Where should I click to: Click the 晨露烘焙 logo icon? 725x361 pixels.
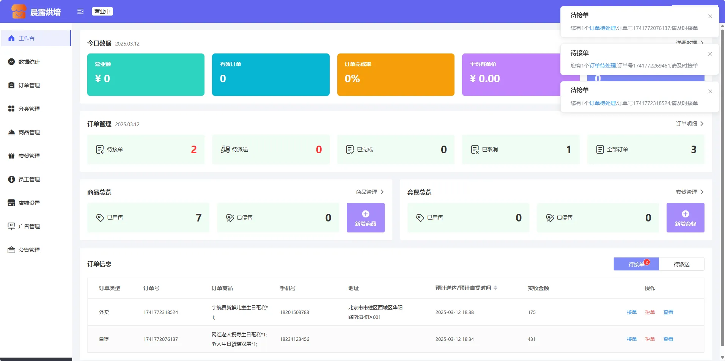18,11
